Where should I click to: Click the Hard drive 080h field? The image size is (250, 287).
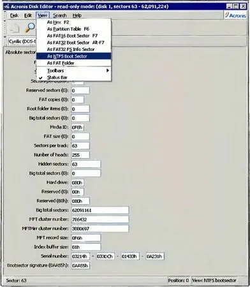click(x=77, y=182)
